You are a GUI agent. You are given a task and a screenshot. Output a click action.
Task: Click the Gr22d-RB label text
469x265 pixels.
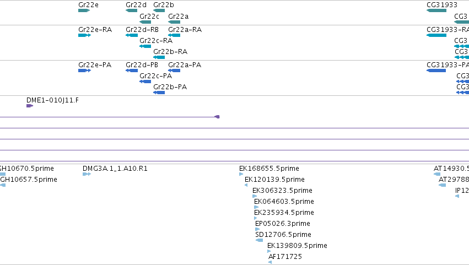pyautogui.click(x=142, y=30)
